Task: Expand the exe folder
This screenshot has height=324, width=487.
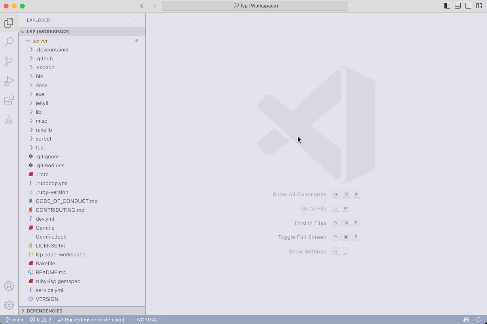Action: pyautogui.click(x=82, y=94)
